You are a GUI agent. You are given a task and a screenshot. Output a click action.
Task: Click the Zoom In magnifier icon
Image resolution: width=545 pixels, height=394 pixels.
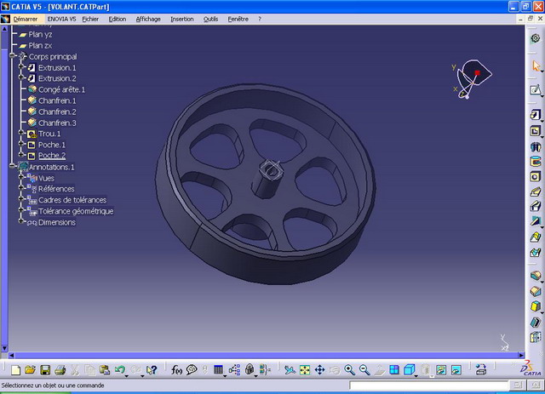[349, 370]
